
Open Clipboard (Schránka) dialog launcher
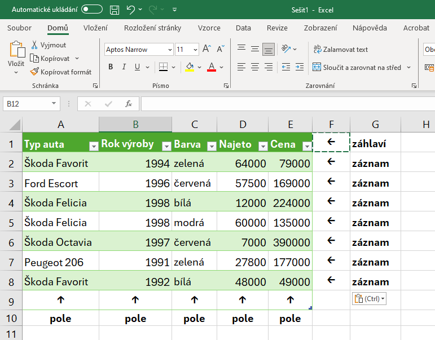[x=95, y=86]
